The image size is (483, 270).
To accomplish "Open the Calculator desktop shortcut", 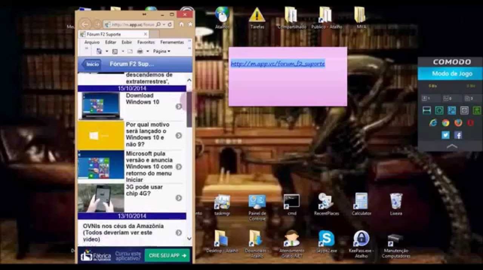I will coord(361,202).
